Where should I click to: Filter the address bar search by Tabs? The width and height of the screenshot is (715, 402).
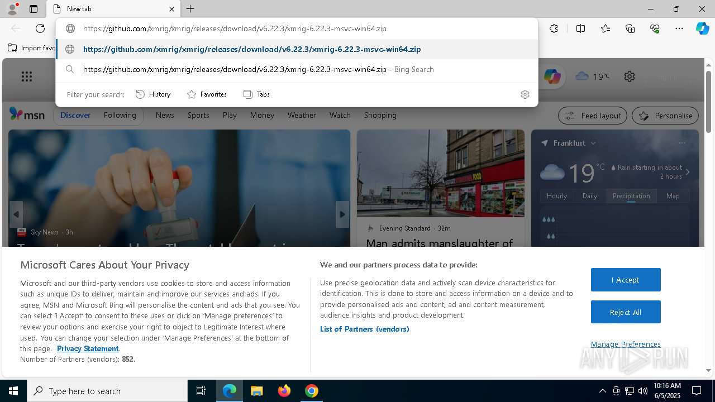coord(256,94)
